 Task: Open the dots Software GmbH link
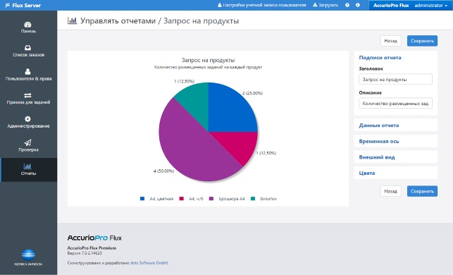coord(149,263)
